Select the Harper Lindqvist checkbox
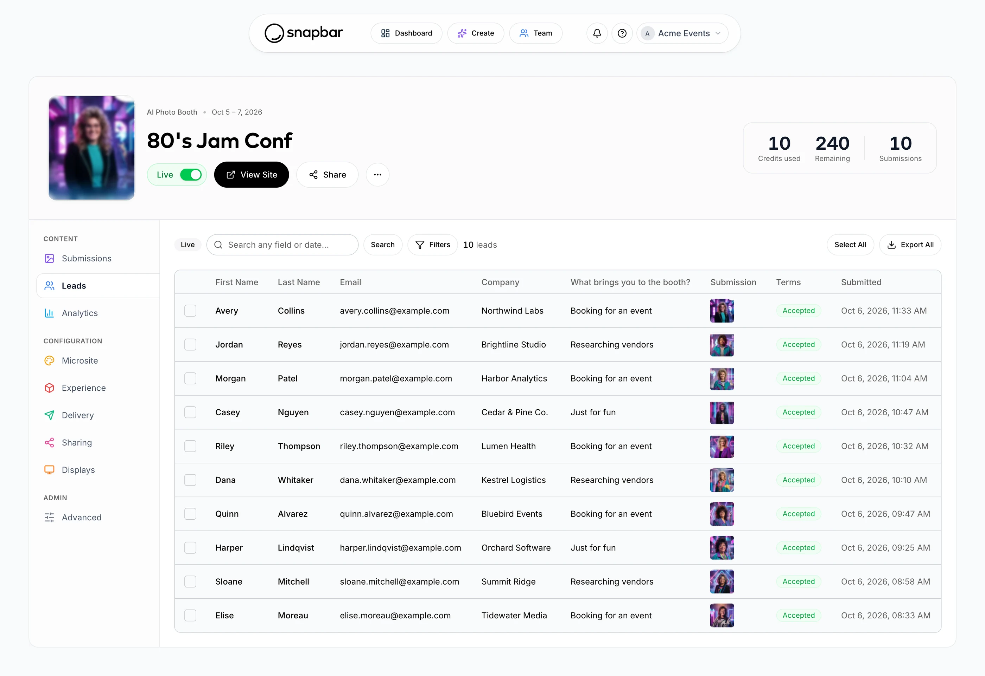This screenshot has height=676, width=985. click(190, 548)
